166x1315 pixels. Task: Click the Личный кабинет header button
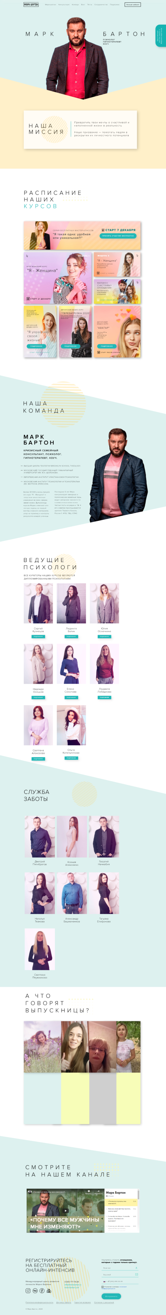coord(133,4)
